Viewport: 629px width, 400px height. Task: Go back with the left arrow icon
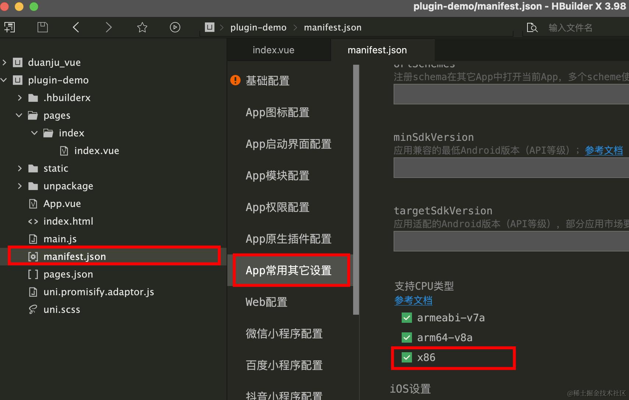coord(76,27)
